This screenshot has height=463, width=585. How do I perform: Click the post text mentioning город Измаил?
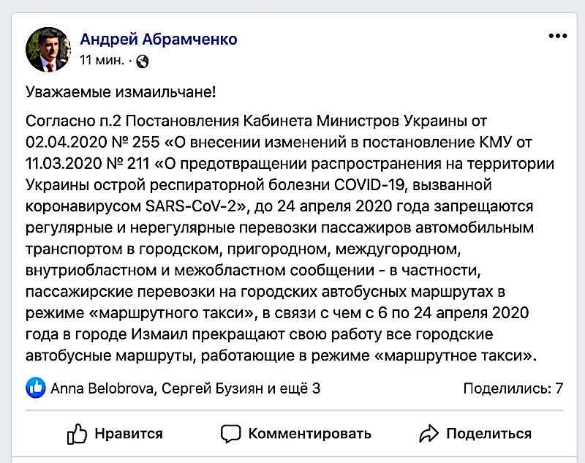coord(259,334)
